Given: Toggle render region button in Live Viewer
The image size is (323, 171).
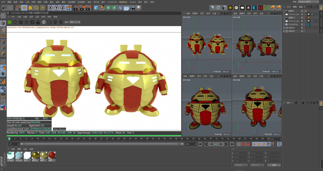Looking at the screenshot, I should tap(49, 22).
